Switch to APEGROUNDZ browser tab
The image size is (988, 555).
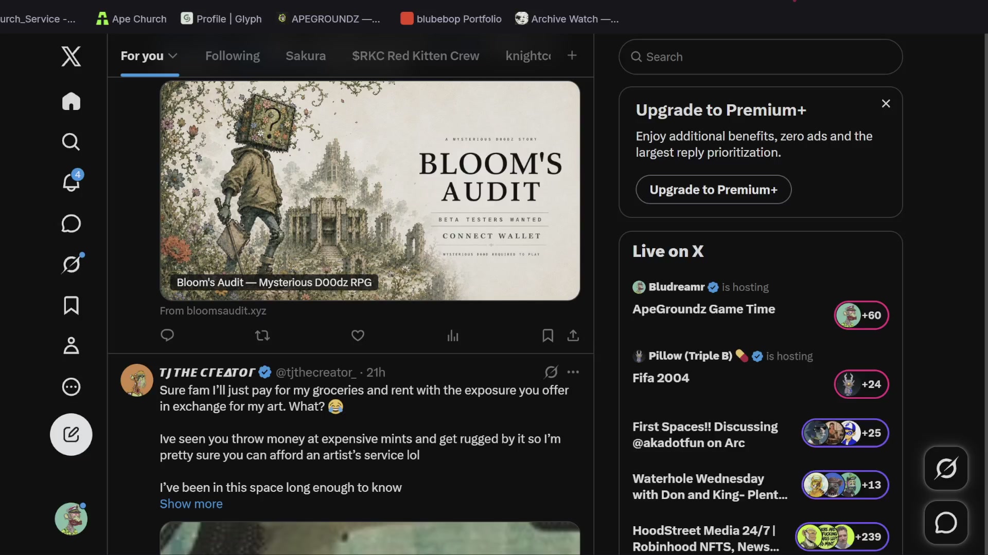(x=328, y=19)
